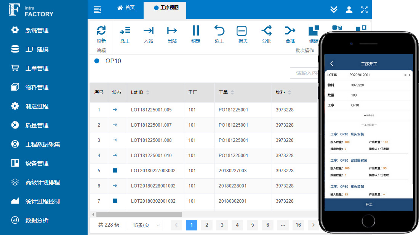Toggle fullscreen mode in the top bar
The width and height of the screenshot is (419, 235).
364,10
